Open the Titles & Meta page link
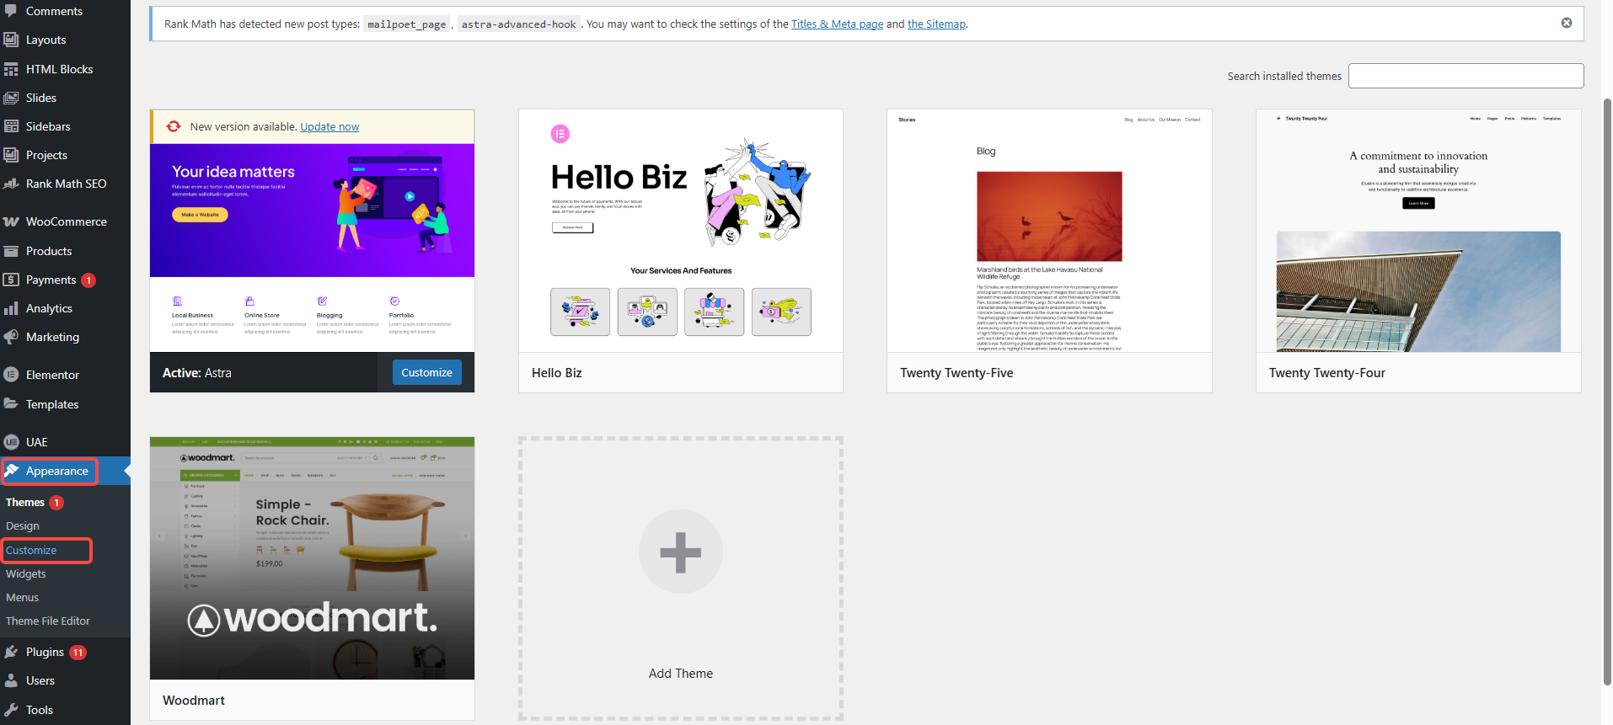1613x725 pixels. click(x=836, y=24)
